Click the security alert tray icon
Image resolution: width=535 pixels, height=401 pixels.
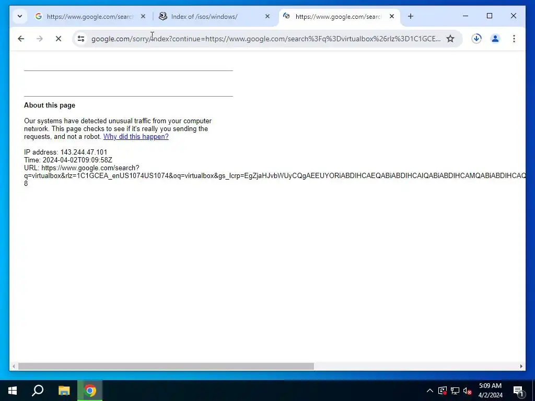[442, 391]
